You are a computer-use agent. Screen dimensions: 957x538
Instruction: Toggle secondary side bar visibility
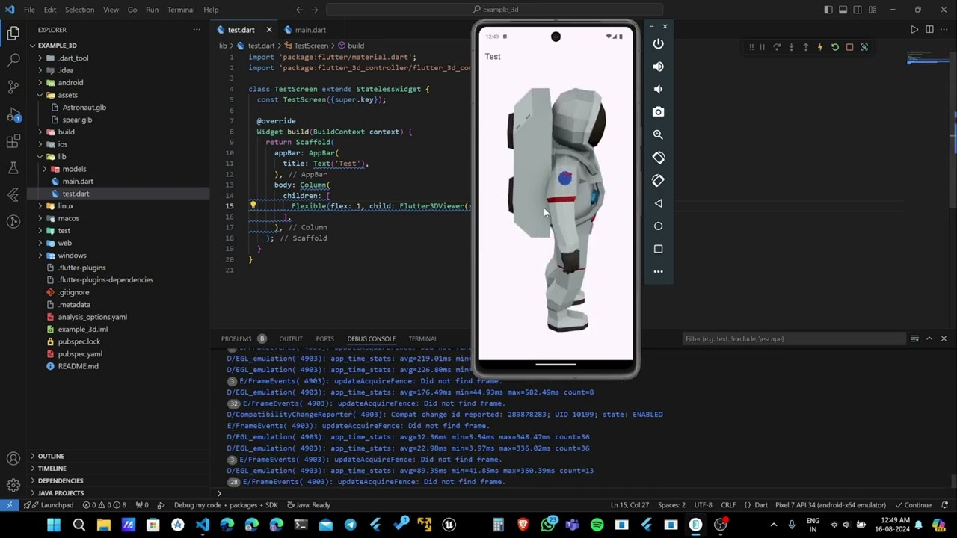[x=858, y=10]
